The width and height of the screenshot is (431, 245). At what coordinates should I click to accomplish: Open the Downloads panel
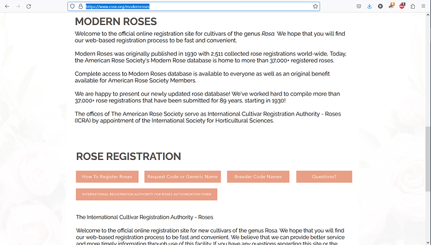(x=369, y=6)
